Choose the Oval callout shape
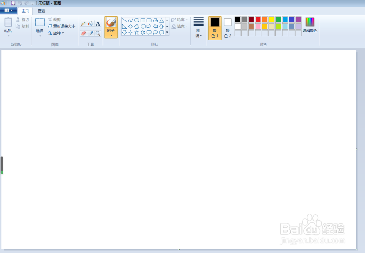The width and height of the screenshot is (365, 253). click(x=155, y=32)
